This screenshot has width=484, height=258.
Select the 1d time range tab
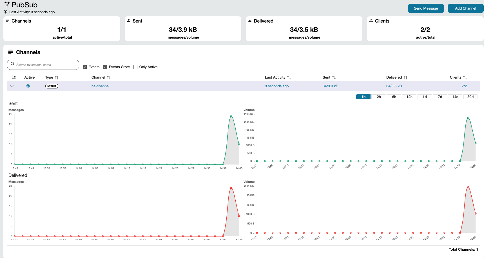pyautogui.click(x=425, y=97)
